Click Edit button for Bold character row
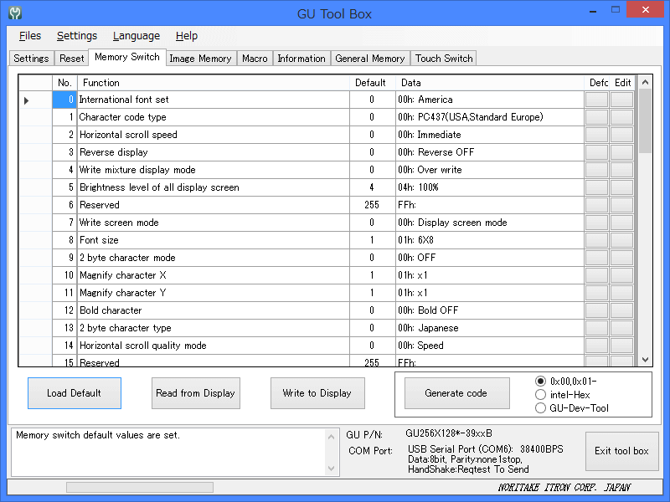Viewport: 670px width, 502px height. click(x=621, y=310)
